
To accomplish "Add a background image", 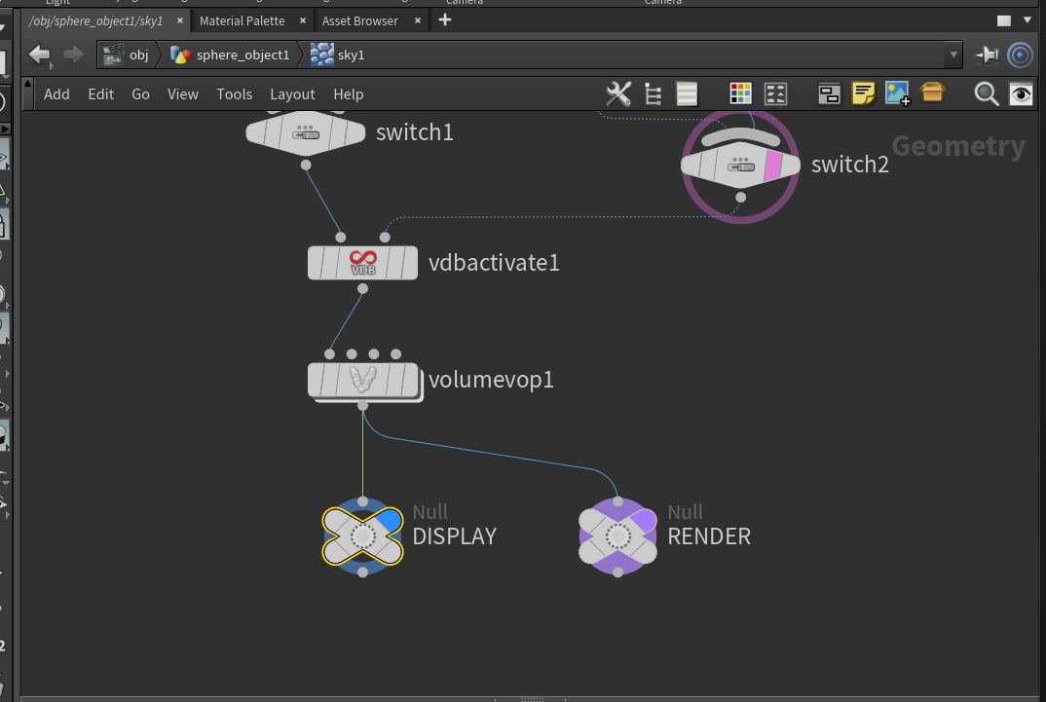I will 897,93.
